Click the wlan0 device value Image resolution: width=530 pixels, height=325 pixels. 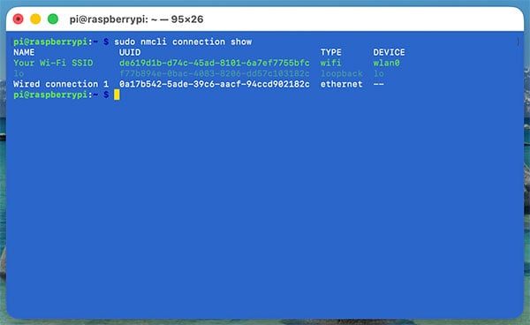(x=386, y=63)
